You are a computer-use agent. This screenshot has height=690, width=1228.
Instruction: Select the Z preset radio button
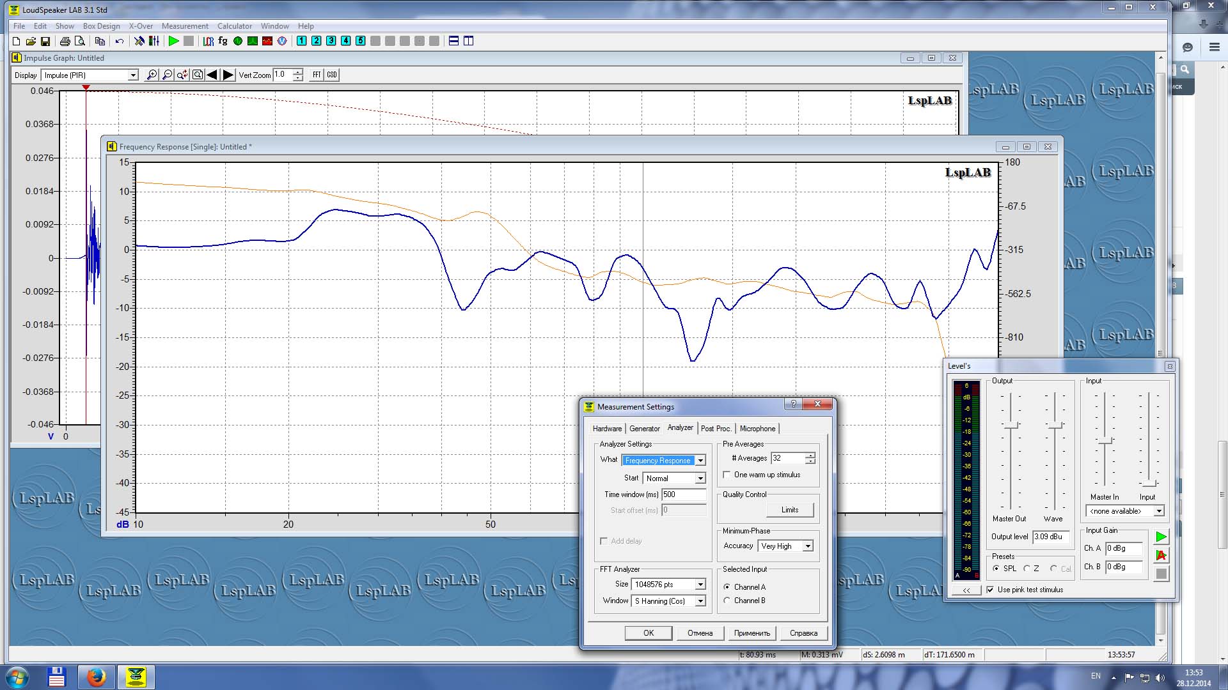[1027, 569]
